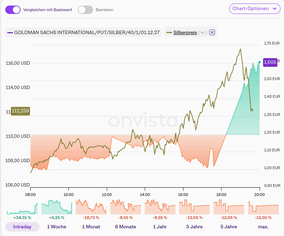Viewport: 284px width, 236px height.
Task: Choose the 1 Jahr time range
Action: click(x=160, y=227)
